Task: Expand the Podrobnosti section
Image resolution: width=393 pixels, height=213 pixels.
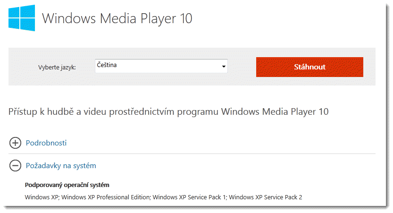Action: click(x=46, y=143)
